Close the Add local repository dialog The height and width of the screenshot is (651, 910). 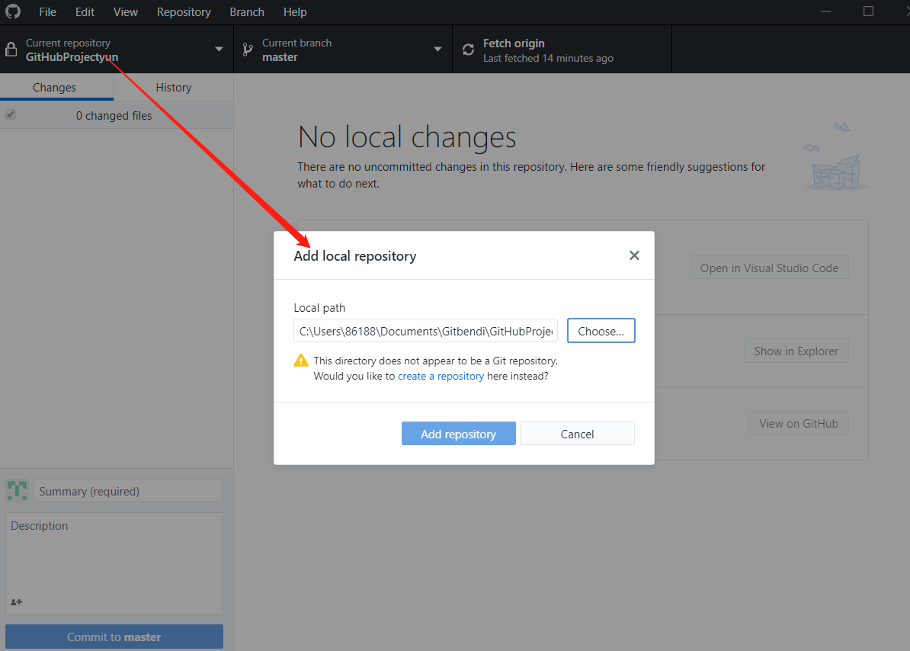[634, 255]
